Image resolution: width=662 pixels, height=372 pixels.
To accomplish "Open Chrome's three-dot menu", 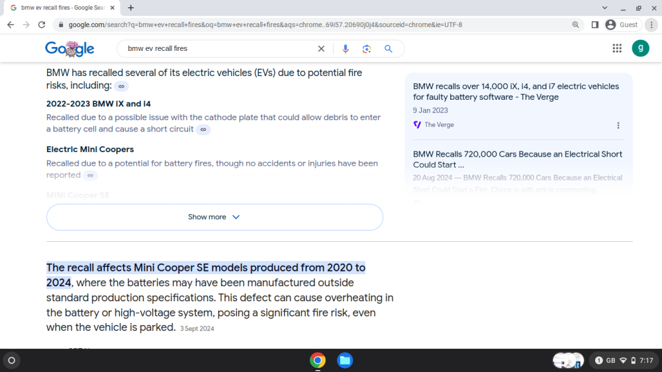I will [651, 25].
